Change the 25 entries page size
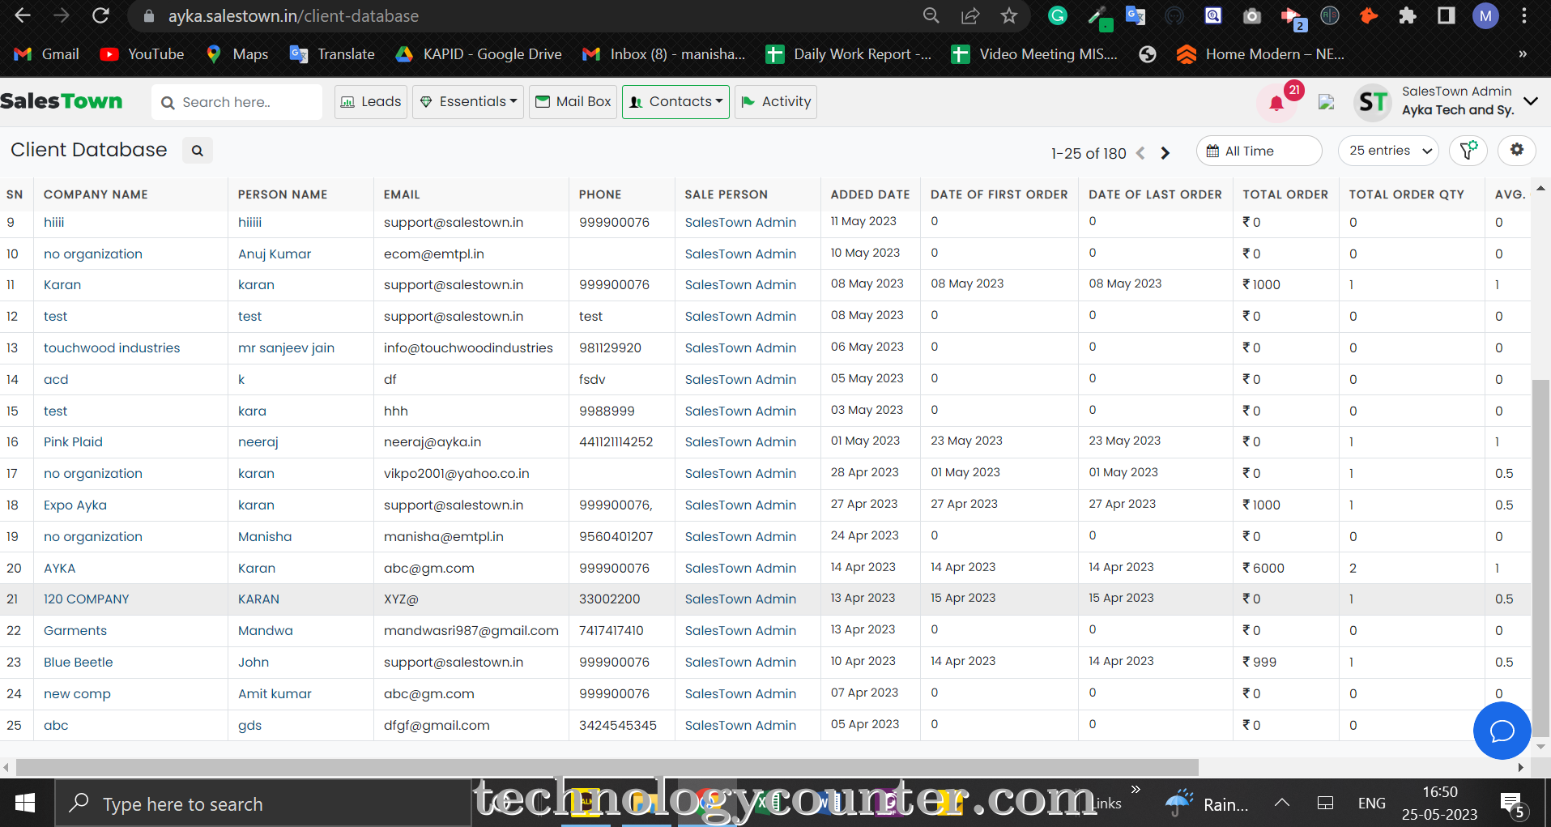This screenshot has width=1551, height=827. (x=1388, y=151)
